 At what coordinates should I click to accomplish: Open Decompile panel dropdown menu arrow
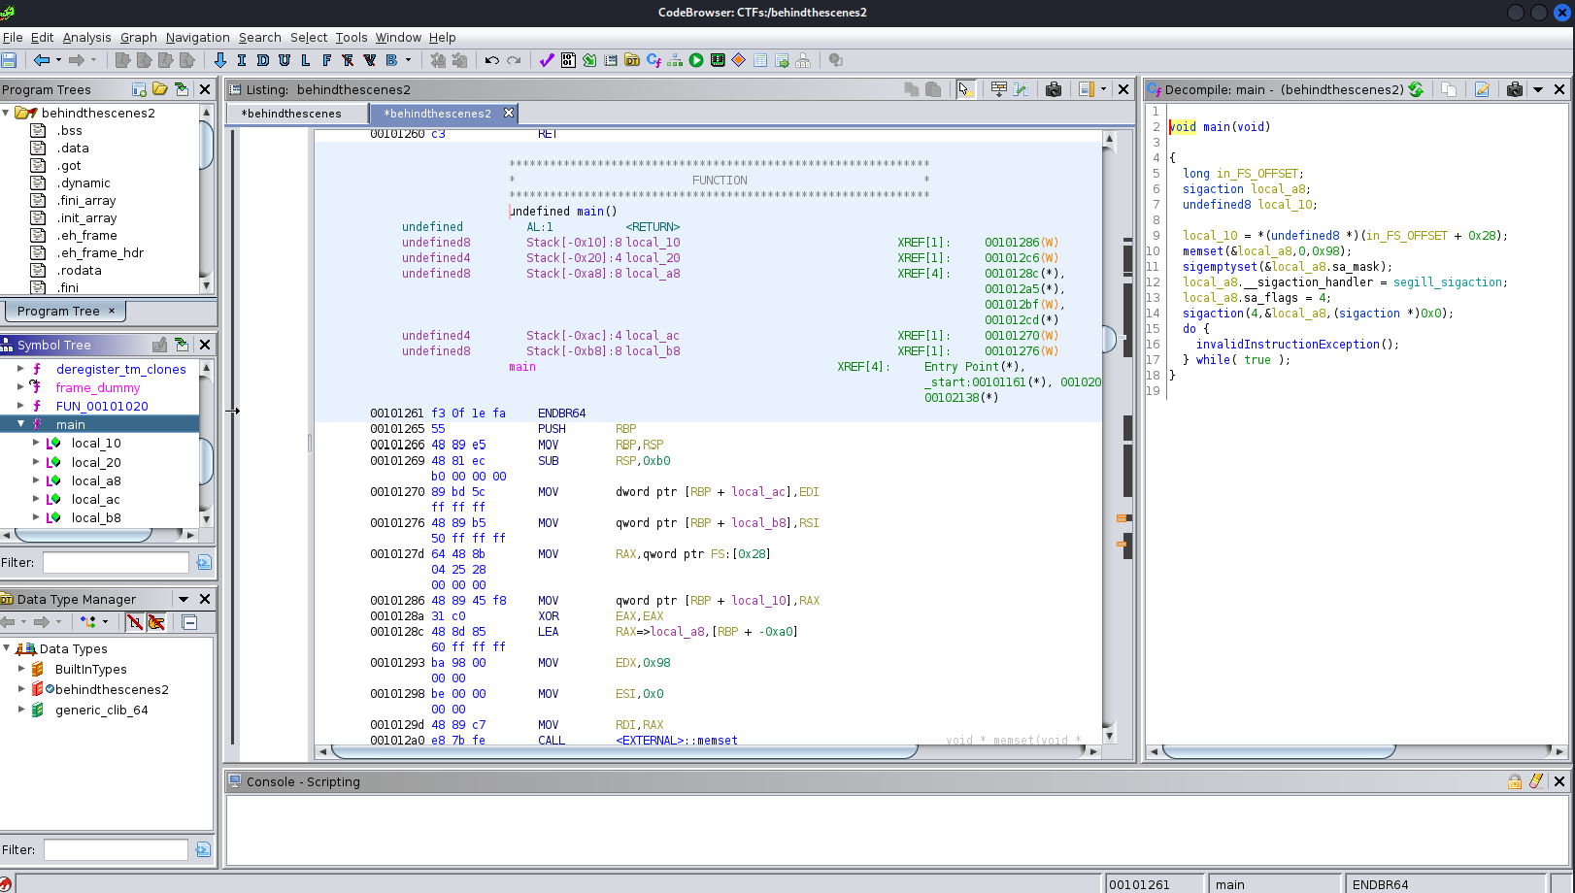coord(1538,89)
